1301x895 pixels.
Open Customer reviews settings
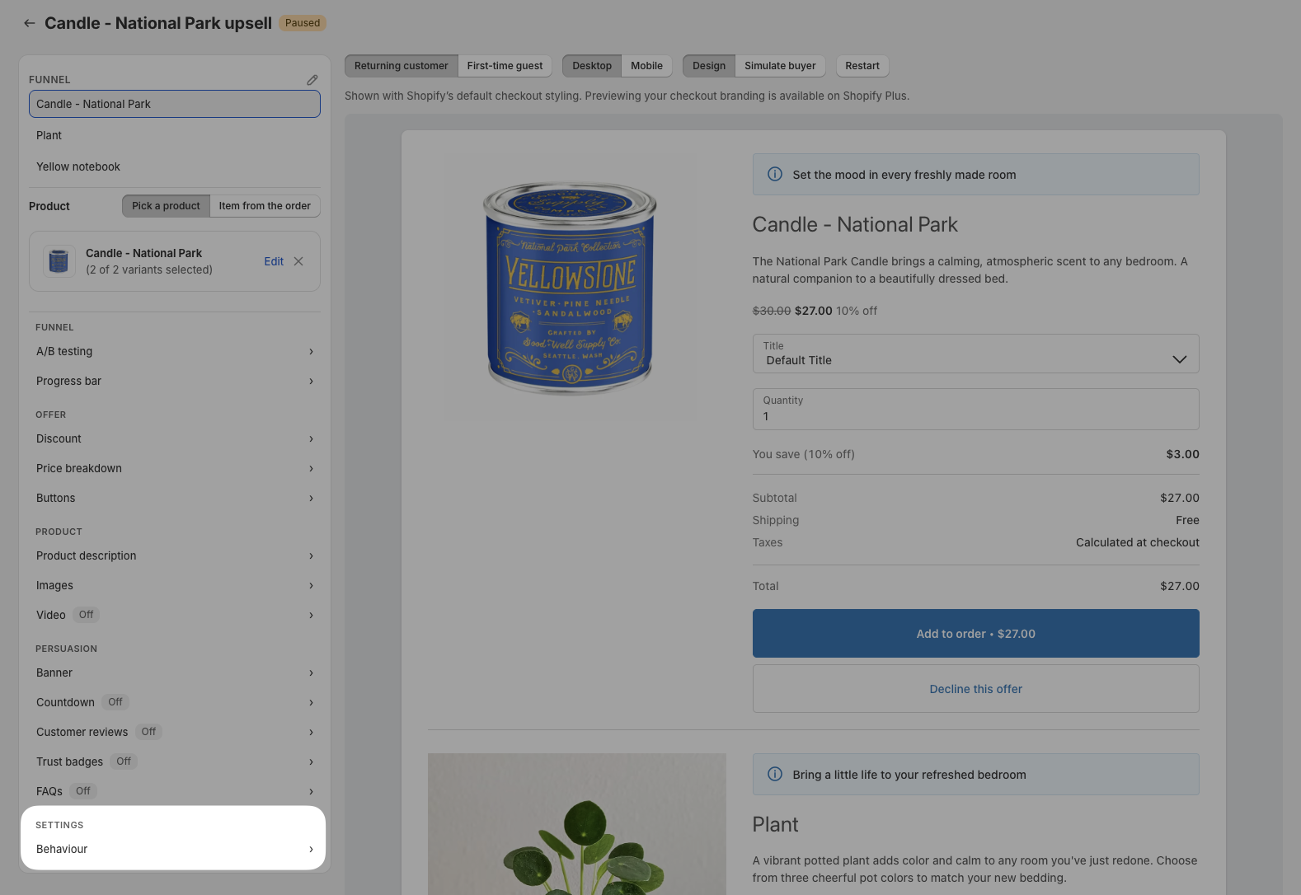pos(175,732)
